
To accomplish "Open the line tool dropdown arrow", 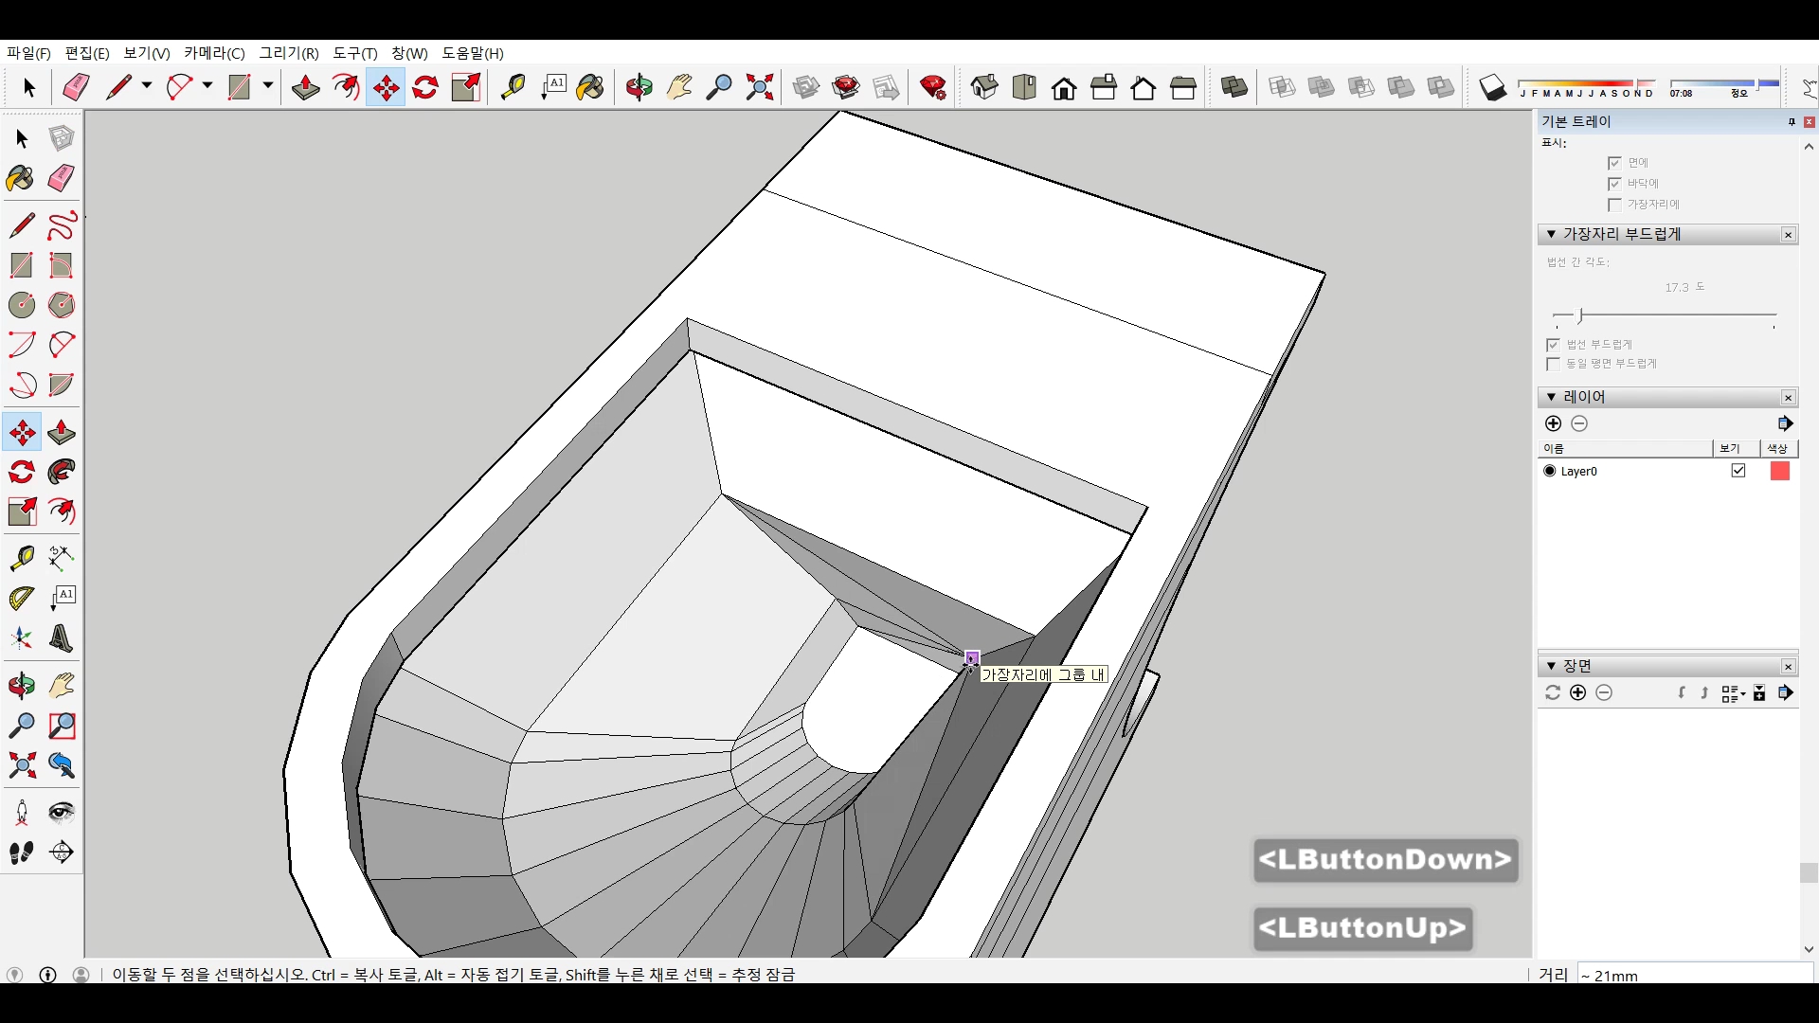I will point(147,86).
